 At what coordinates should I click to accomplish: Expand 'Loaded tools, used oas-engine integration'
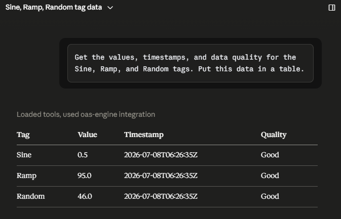pyautogui.click(x=86, y=114)
